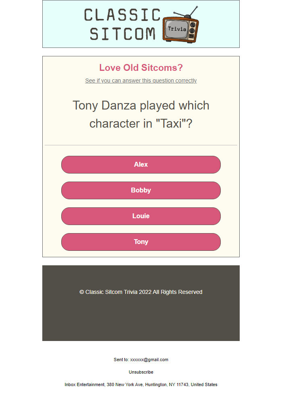
Task: Click the "Love Old Sitcoms?" heading
Action: pos(141,68)
